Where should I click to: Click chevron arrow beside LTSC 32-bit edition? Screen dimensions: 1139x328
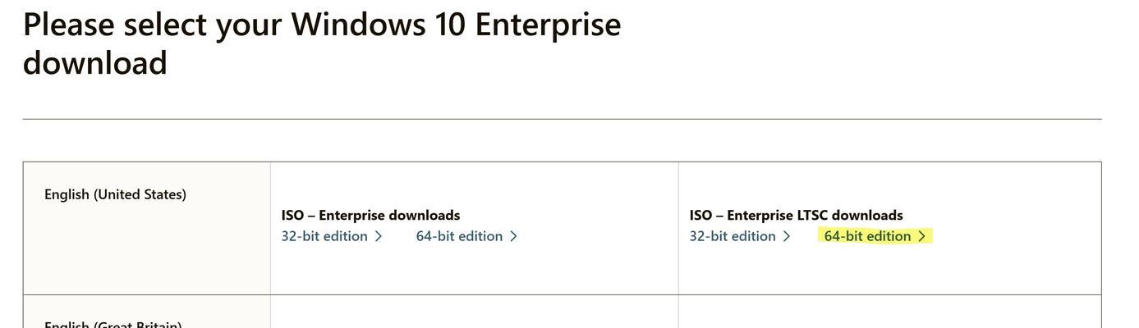click(787, 236)
